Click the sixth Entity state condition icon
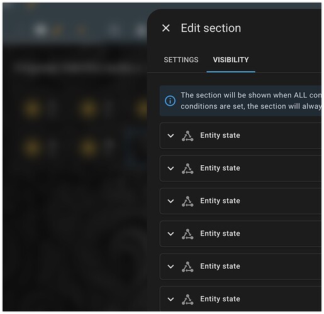Screen dimensions: 324x314 (187, 300)
